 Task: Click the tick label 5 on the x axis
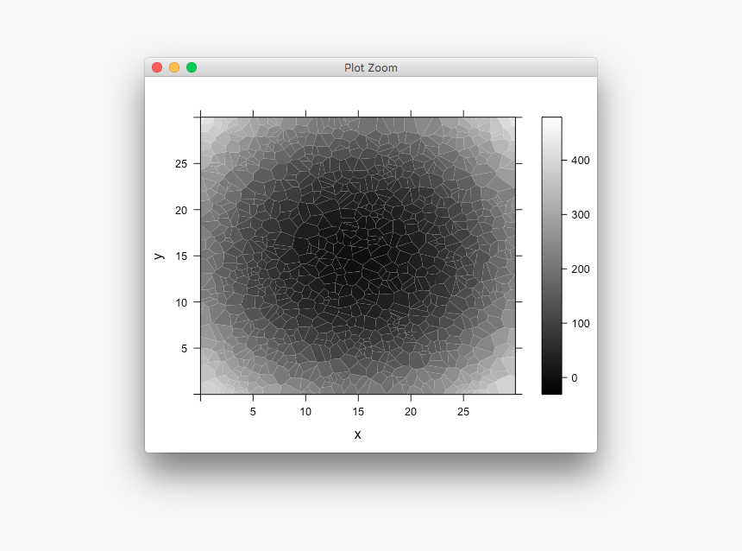(254, 412)
